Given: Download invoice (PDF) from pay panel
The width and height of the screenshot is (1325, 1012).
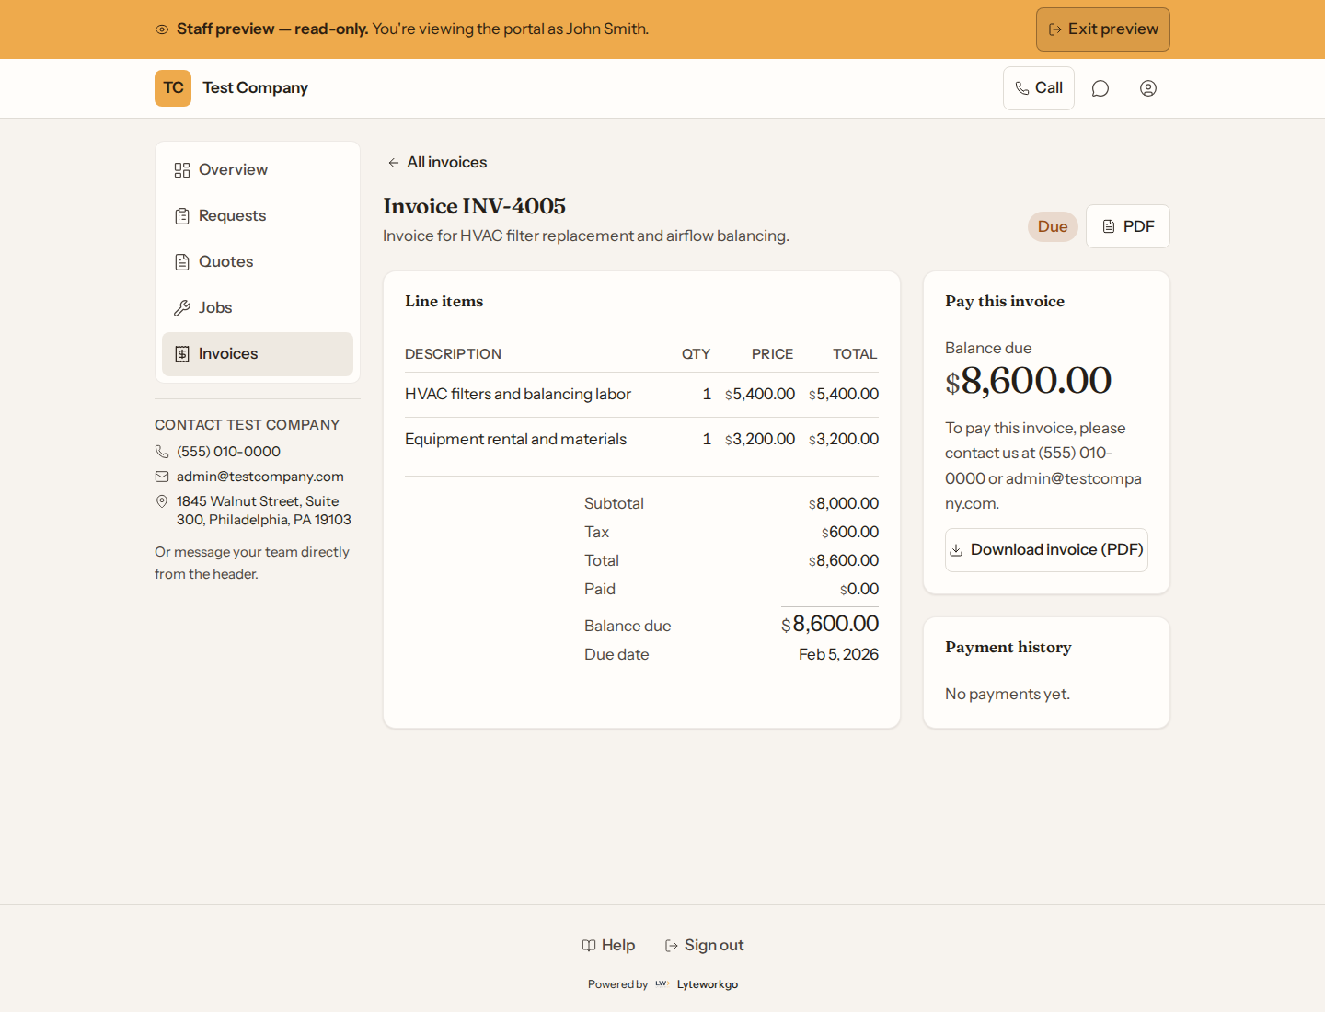Looking at the screenshot, I should [x=1046, y=550].
